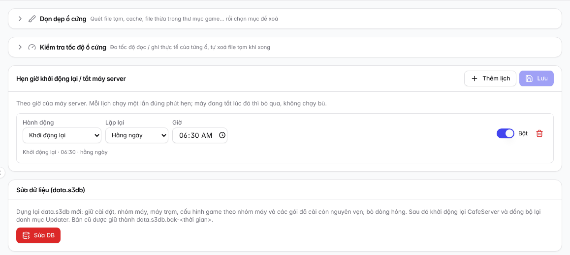This screenshot has width=570, height=255.
Task: Click the red Sửa DB button
Action: [x=38, y=235]
